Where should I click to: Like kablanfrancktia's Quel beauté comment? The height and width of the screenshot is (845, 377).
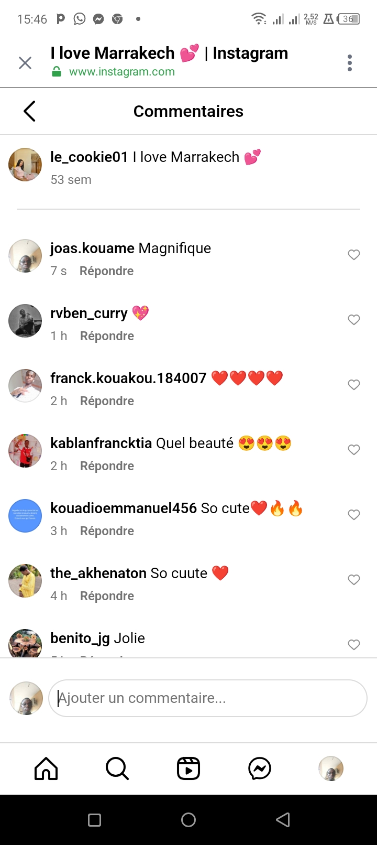(x=354, y=450)
